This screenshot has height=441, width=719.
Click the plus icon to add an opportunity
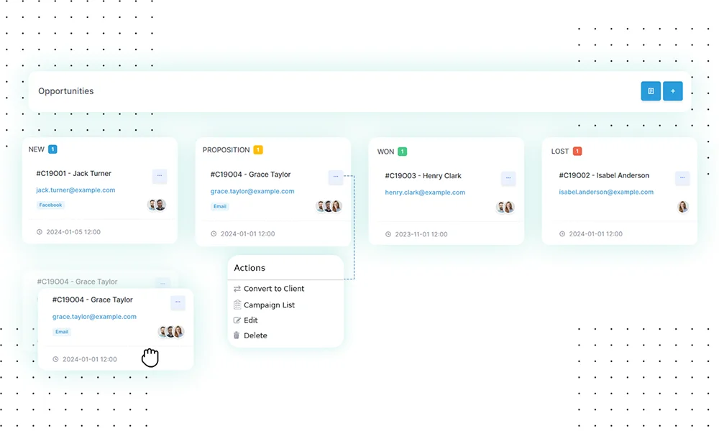coord(672,91)
